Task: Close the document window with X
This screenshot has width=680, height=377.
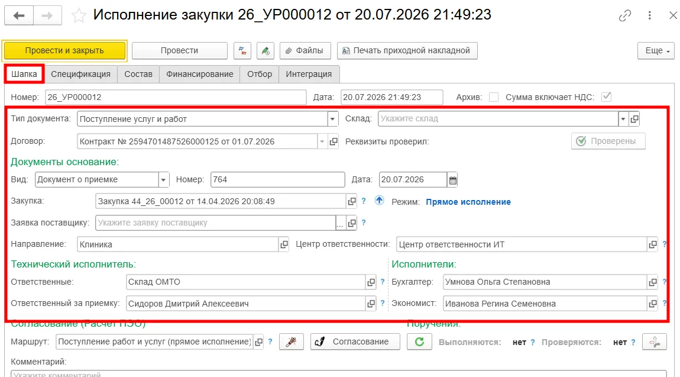Action: [673, 15]
